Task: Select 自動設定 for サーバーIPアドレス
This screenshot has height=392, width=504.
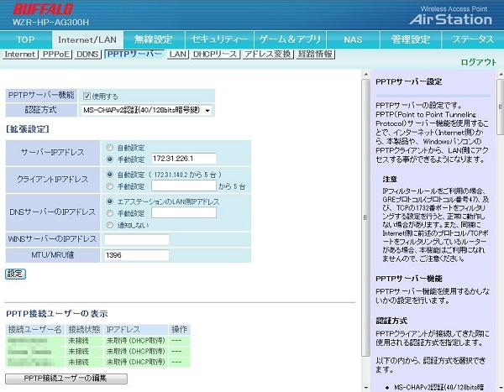Action: pos(110,148)
